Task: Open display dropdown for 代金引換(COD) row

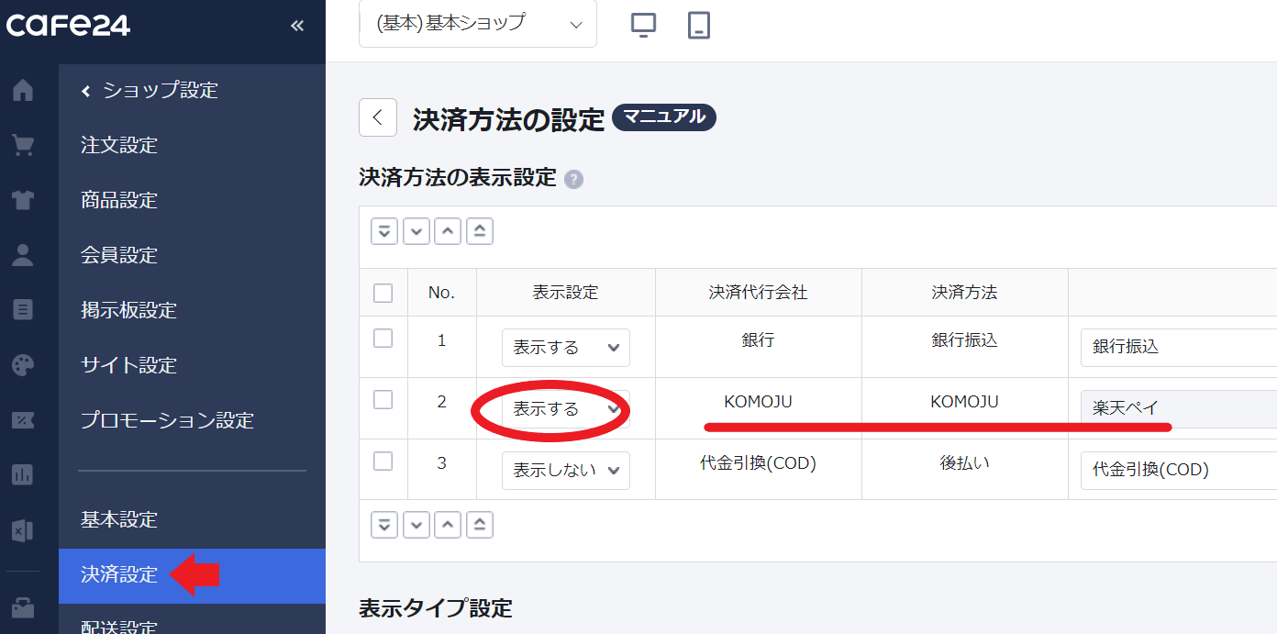Action: (x=565, y=470)
